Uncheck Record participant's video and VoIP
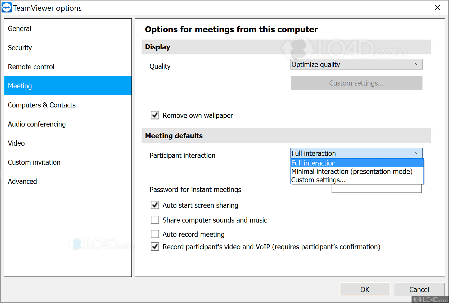The width and height of the screenshot is (449, 303). point(155,246)
